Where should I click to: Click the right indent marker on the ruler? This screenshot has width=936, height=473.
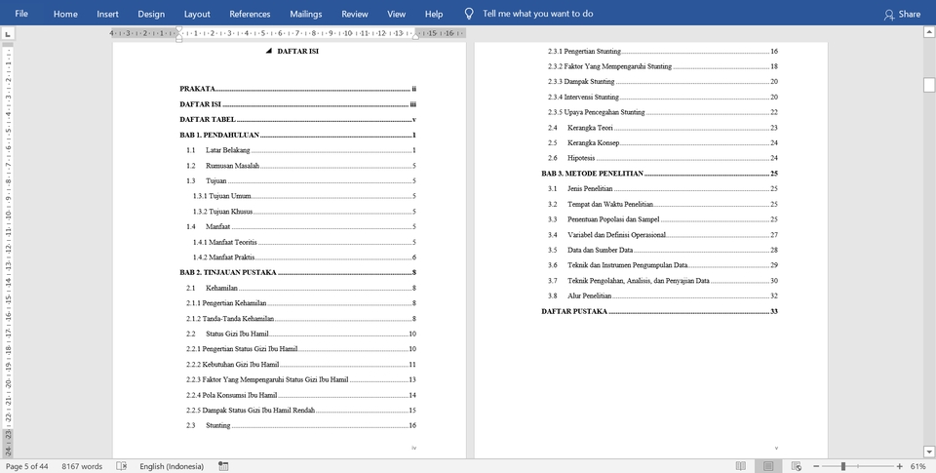(x=415, y=37)
